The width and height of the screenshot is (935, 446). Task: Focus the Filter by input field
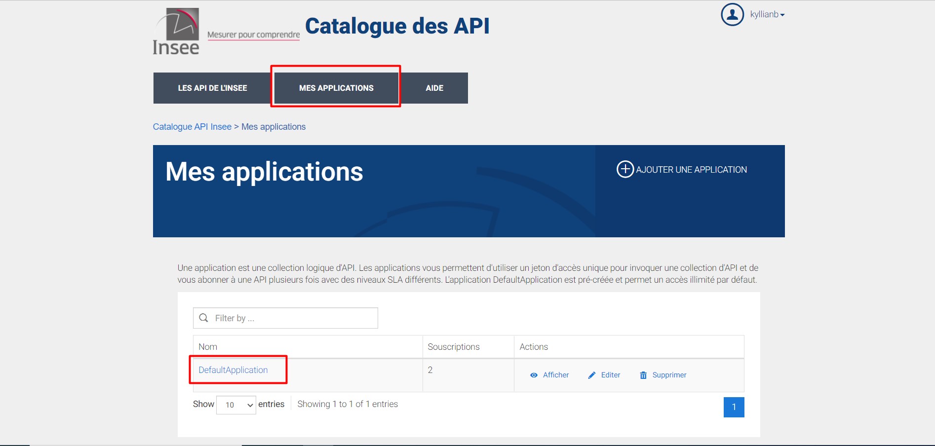tap(285, 318)
